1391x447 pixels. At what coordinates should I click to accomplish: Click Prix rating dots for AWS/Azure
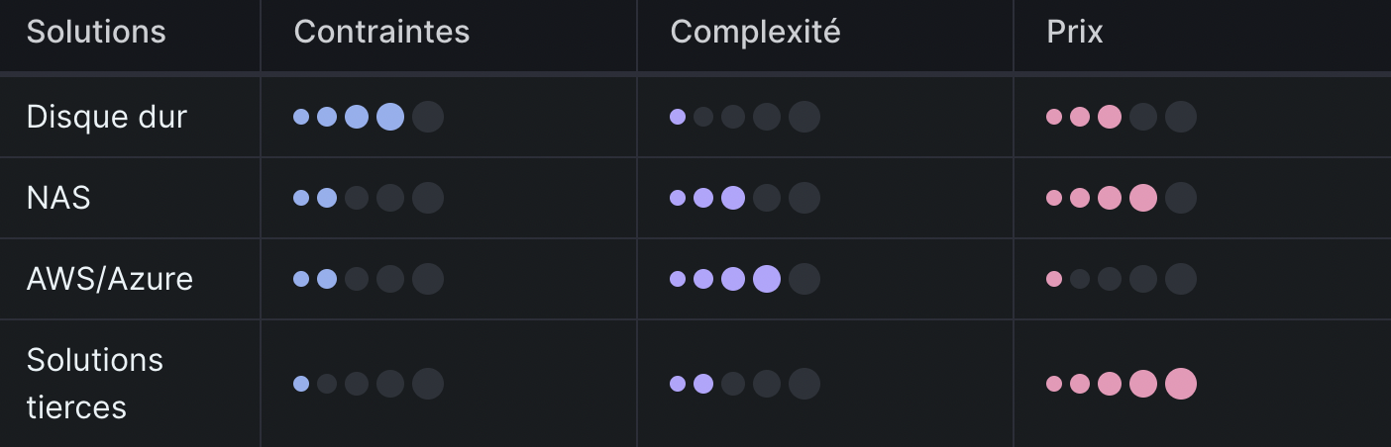pyautogui.click(x=1121, y=279)
